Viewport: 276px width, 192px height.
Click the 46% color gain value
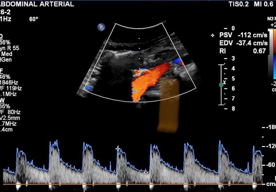click(x=5, y=77)
